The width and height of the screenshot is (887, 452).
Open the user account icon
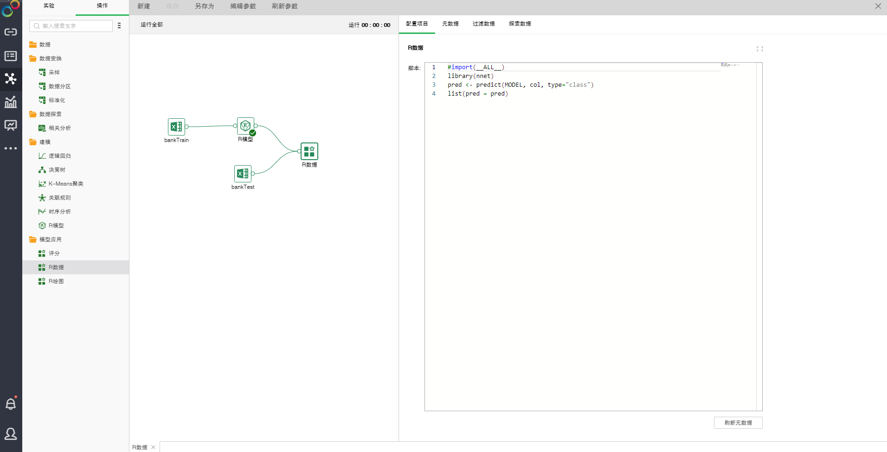(x=11, y=434)
